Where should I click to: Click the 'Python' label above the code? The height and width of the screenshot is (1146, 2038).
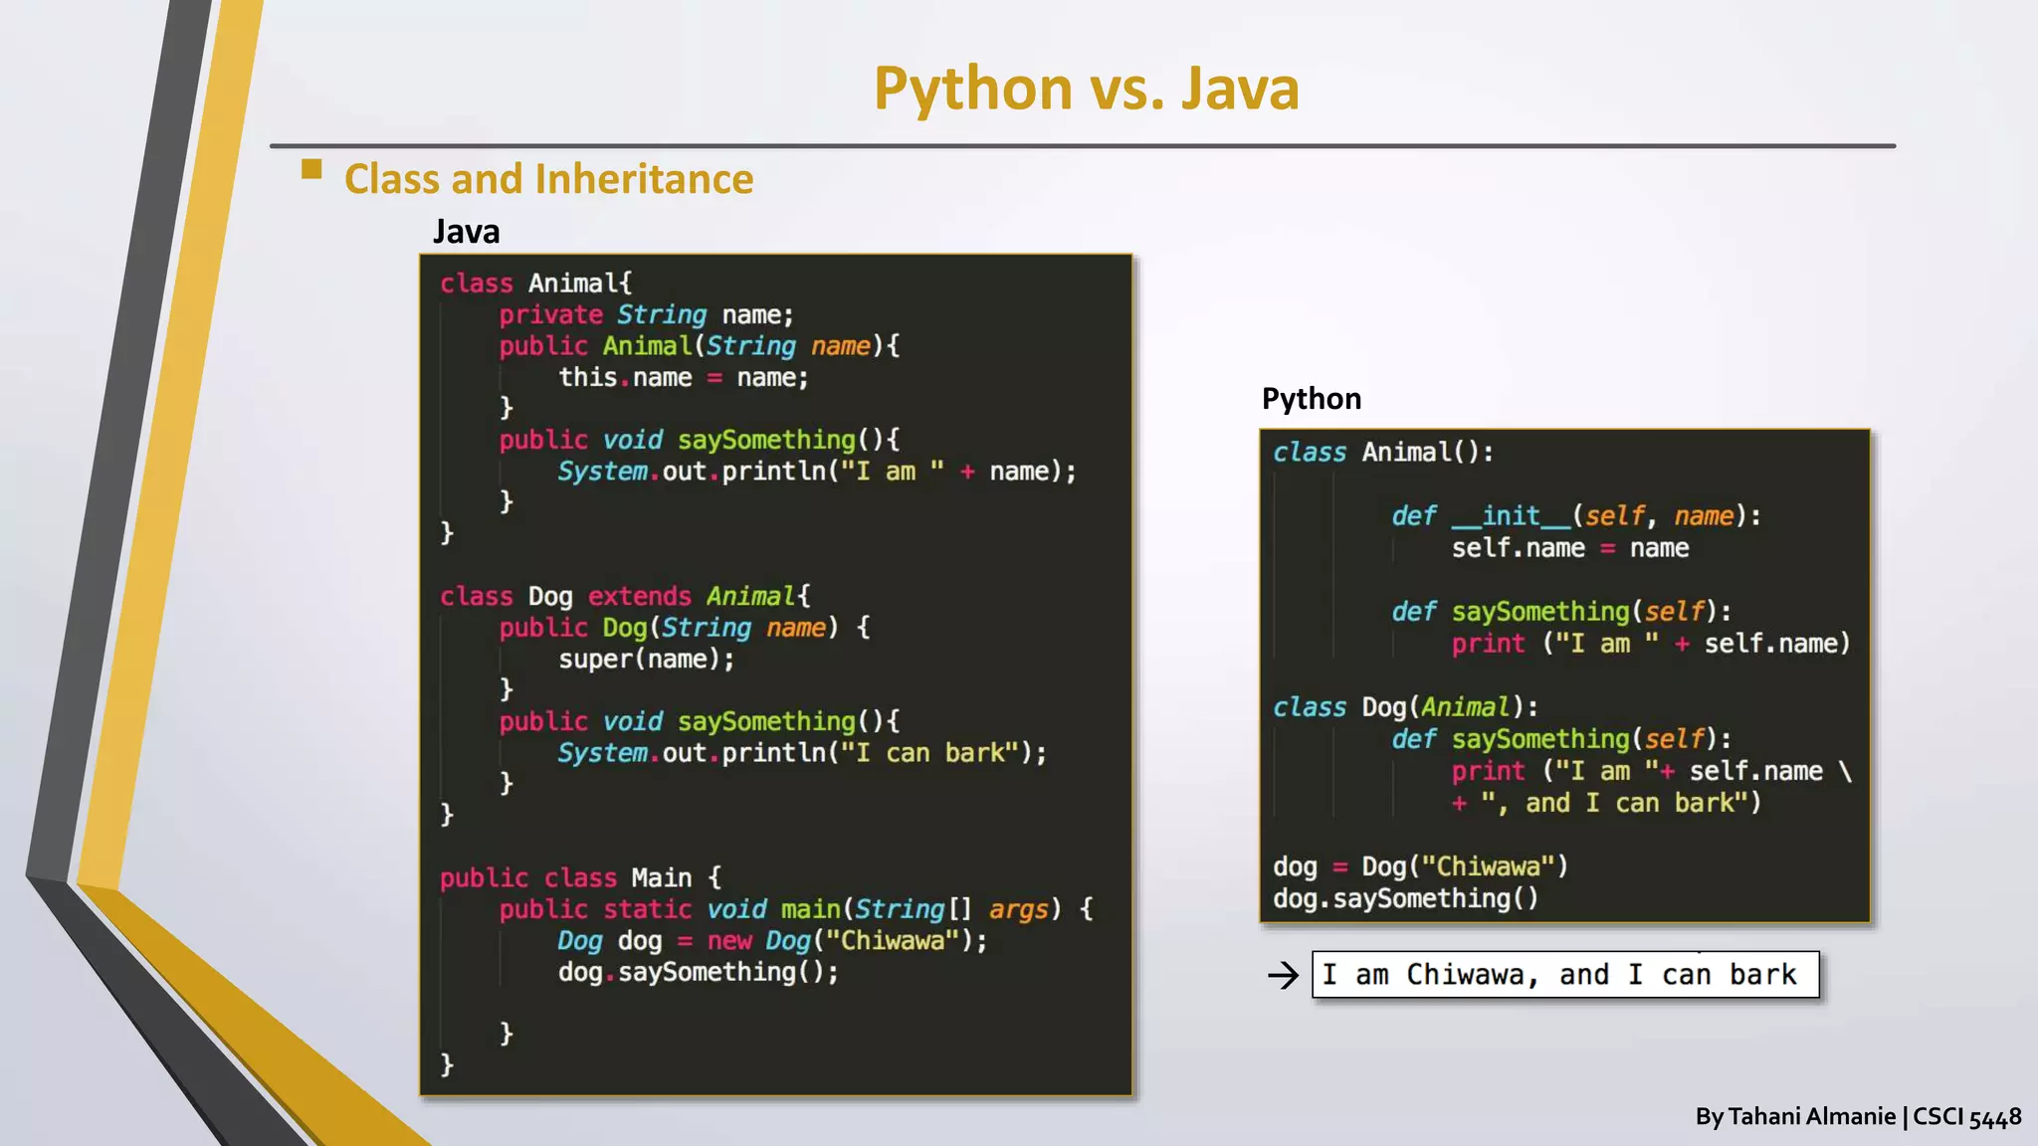[x=1312, y=399]
